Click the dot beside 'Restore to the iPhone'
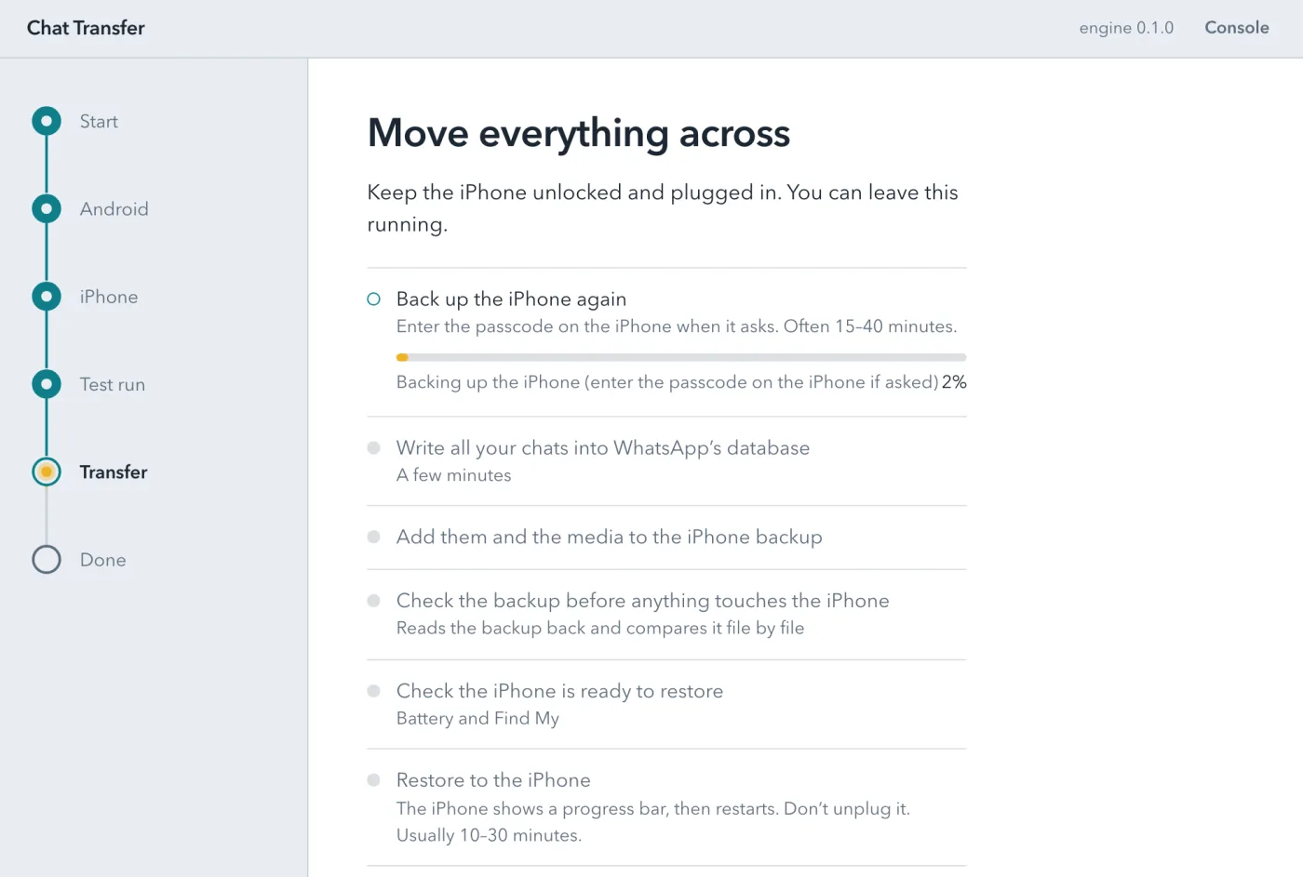The width and height of the screenshot is (1303, 877). (x=374, y=780)
